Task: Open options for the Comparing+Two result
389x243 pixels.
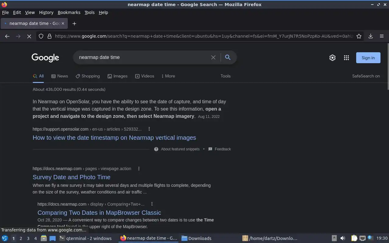Action: (152, 204)
